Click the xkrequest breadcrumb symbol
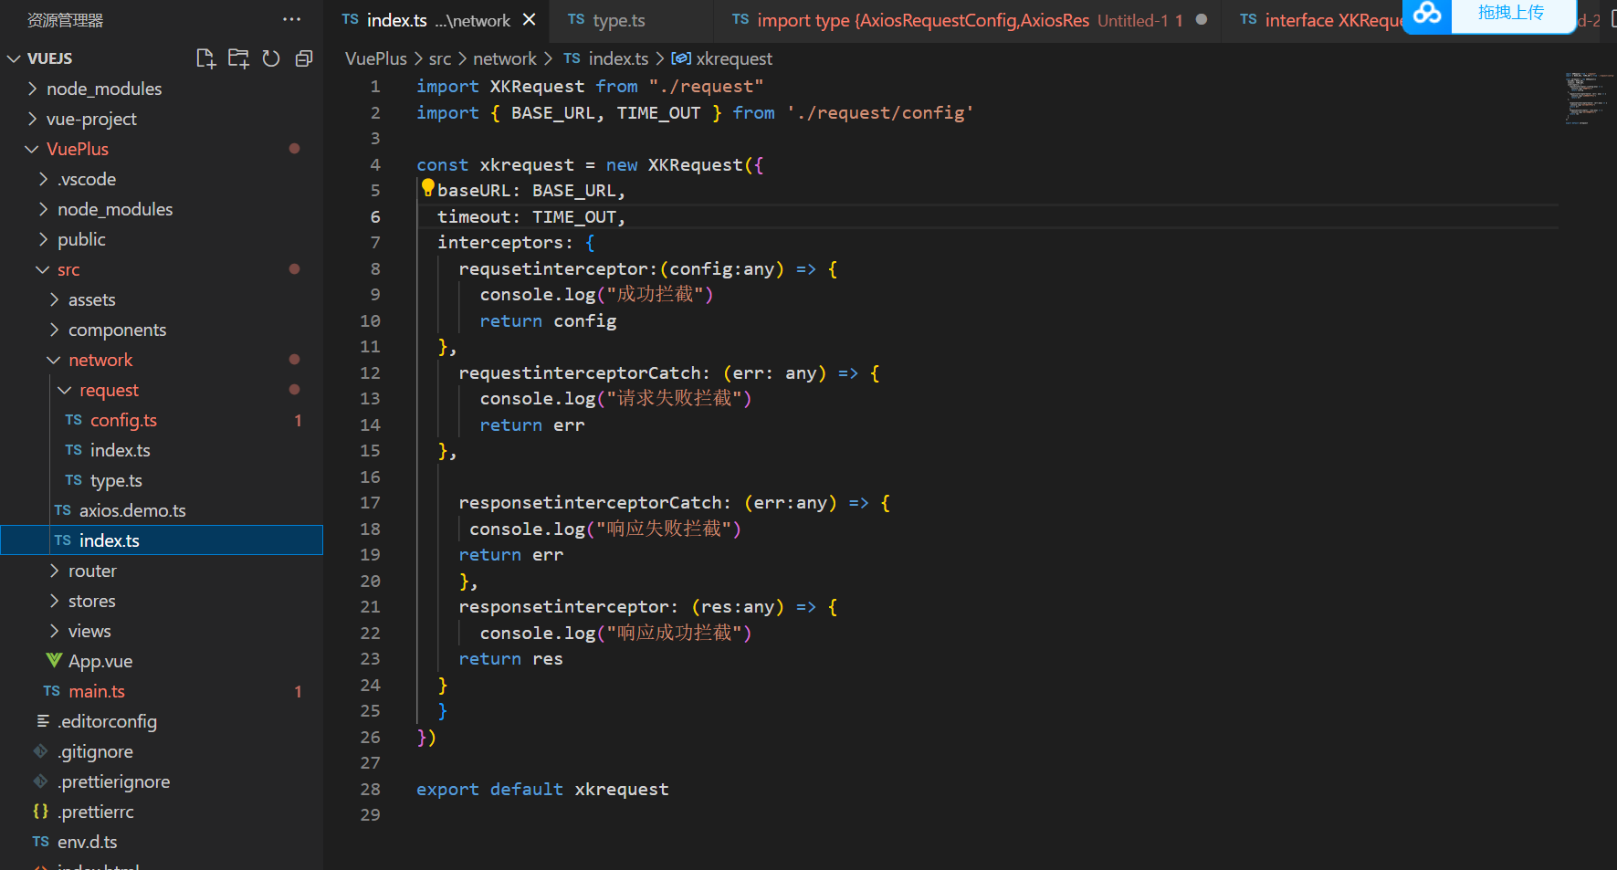The height and width of the screenshot is (870, 1617). pyautogui.click(x=733, y=58)
